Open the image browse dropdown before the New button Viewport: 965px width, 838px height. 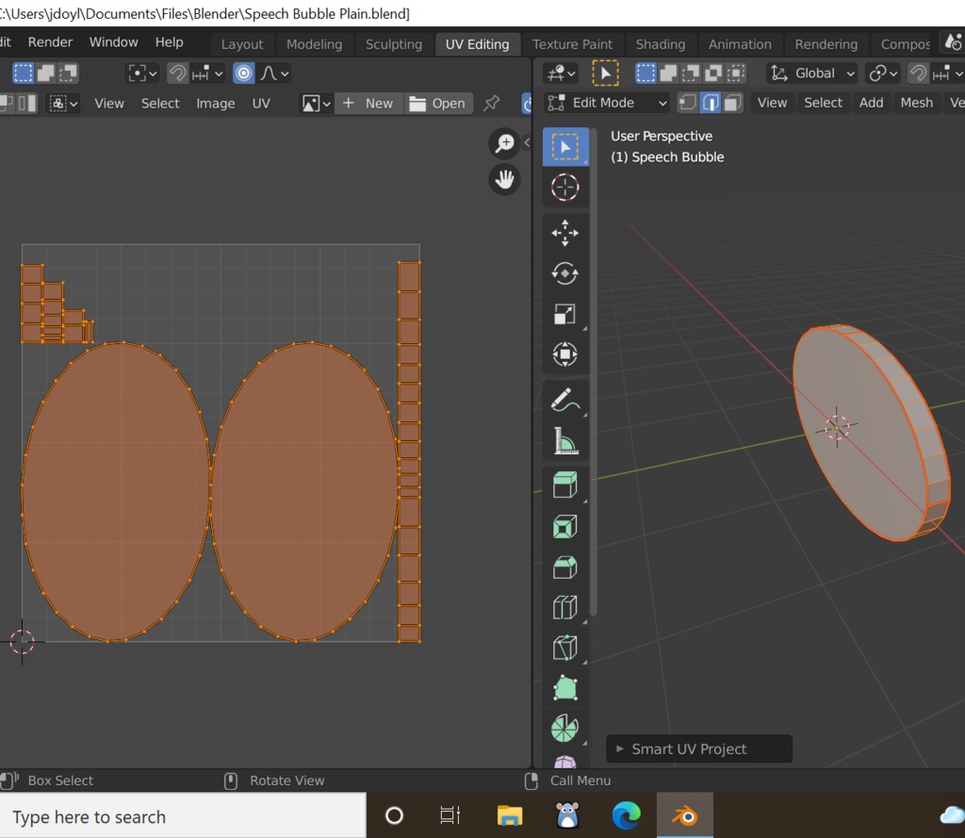pos(317,104)
